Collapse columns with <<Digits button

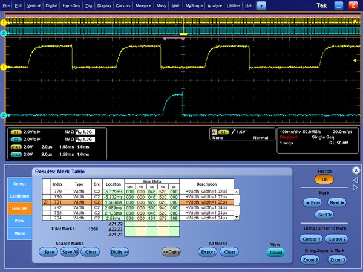click(171, 252)
